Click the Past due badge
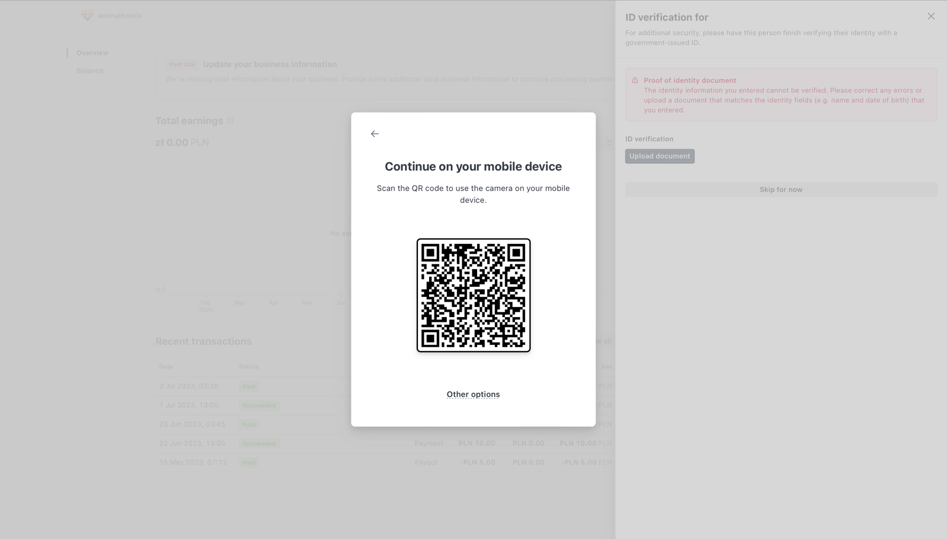Viewport: 947px width, 539px height. click(182, 64)
